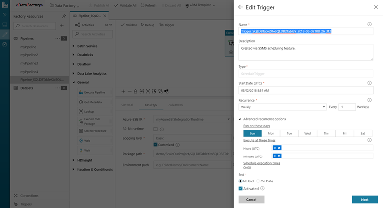Collapse Advanced recurrence options
This screenshot has height=208, width=383.
pos(240,119)
